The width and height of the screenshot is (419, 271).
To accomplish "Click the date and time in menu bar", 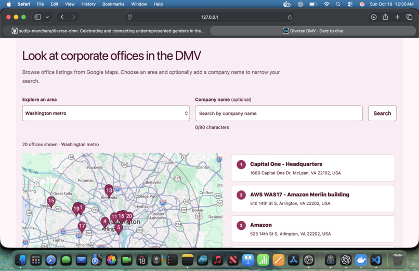I will pyautogui.click(x=391, y=4).
